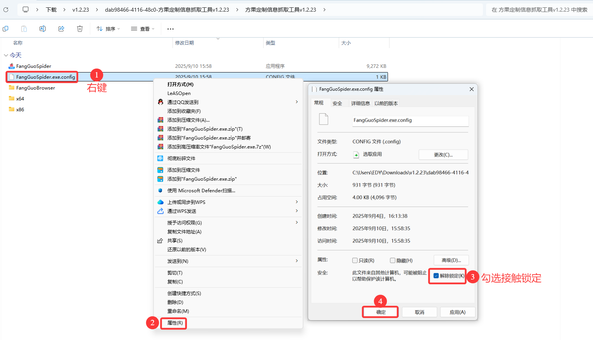Click the file name field in properties dialog
The height and width of the screenshot is (340, 593).
point(410,121)
